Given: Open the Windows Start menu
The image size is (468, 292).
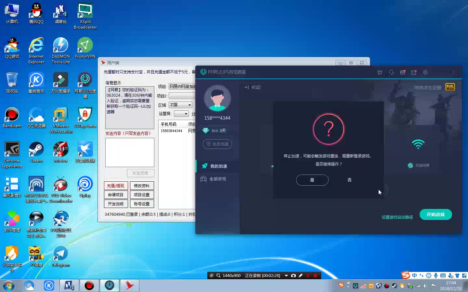Looking at the screenshot, I should point(9,286).
